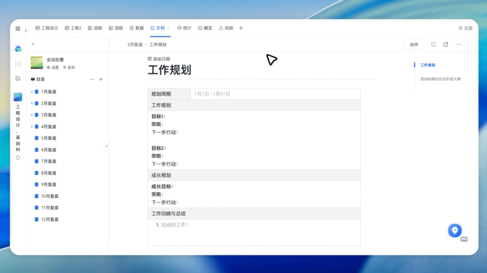This screenshot has width=487, height=273.
Task: Expand the 4月复盘 tree node
Action: [32, 127]
